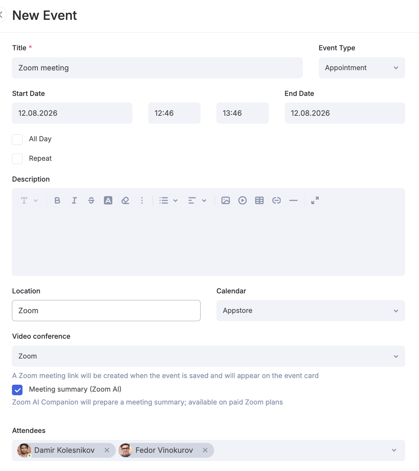This screenshot has height=471, width=419.
Task: Insert a video into the description
Action: [243, 200]
